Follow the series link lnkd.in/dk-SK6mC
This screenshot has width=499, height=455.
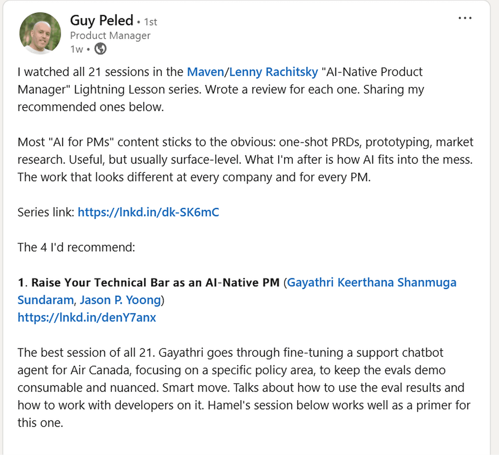148,212
